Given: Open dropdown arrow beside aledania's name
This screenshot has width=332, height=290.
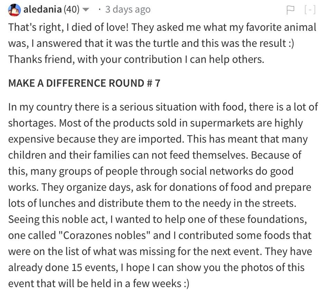Looking at the screenshot, I should tap(86, 10).
